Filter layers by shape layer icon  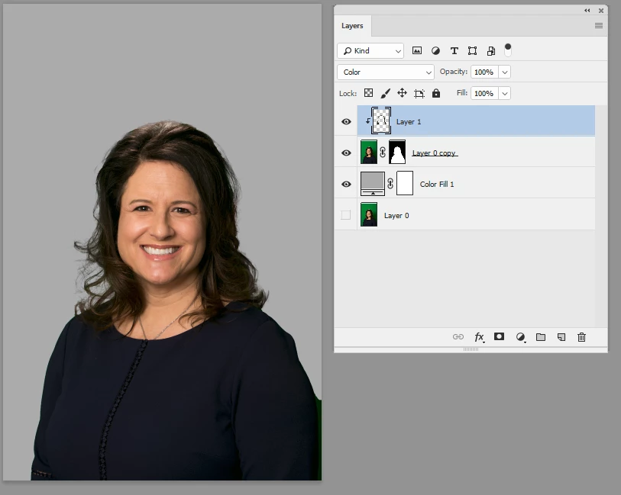pos(472,50)
